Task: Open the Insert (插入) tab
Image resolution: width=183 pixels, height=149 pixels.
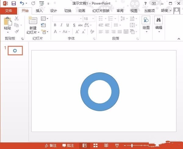Action: [39, 11]
